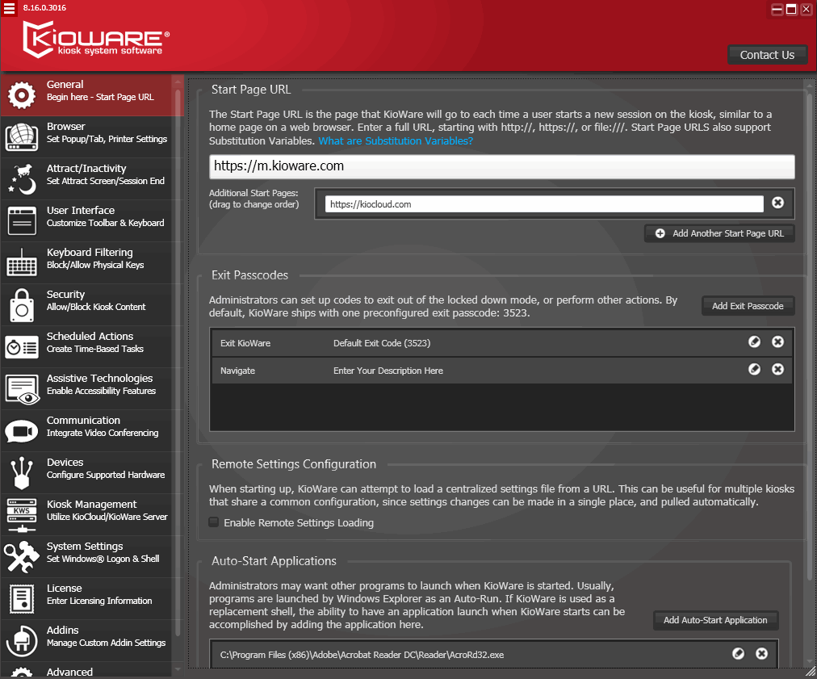Select System Settings section
817x679 pixels.
86,556
